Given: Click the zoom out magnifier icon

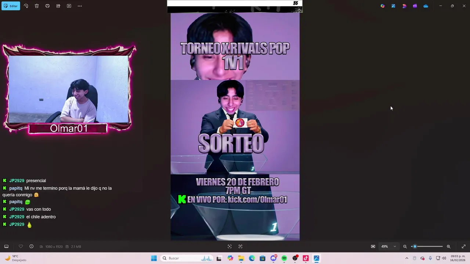Looking at the screenshot, I should (405, 246).
